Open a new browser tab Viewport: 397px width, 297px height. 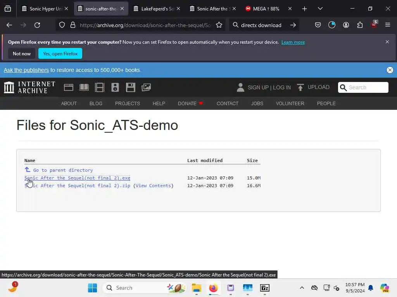coord(305,9)
